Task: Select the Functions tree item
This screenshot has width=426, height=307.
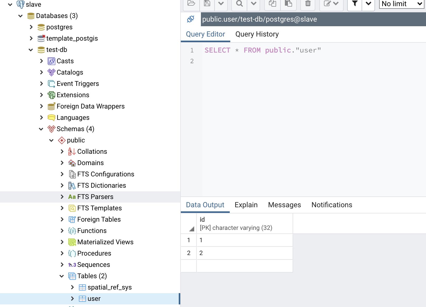Action: (x=92, y=231)
